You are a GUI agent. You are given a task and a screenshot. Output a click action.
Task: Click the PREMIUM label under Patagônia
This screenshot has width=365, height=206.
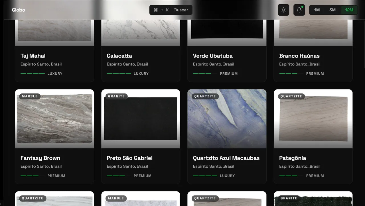(315, 176)
